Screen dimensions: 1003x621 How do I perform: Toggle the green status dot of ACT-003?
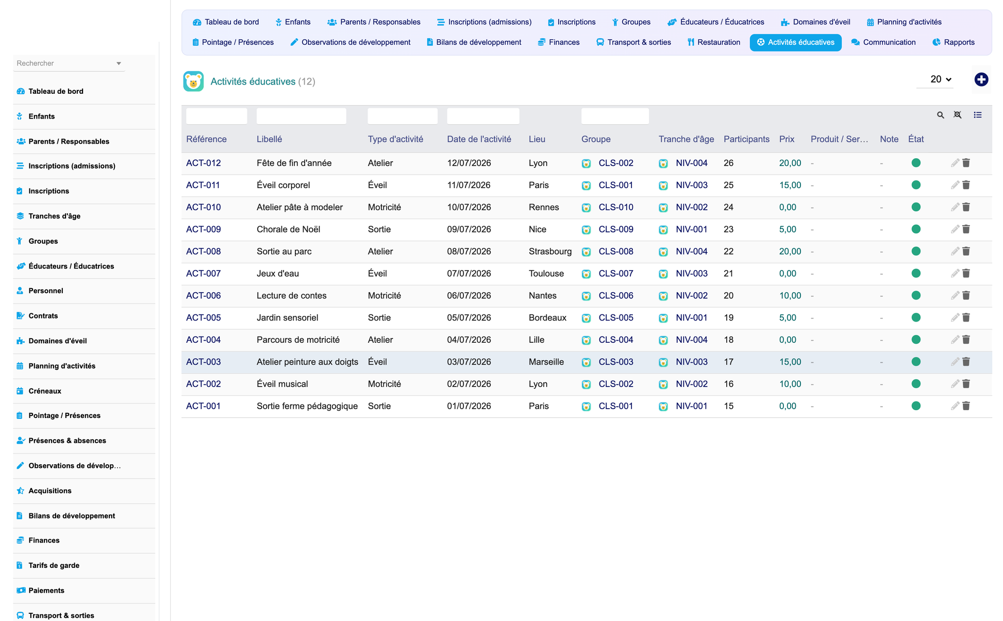[916, 362]
